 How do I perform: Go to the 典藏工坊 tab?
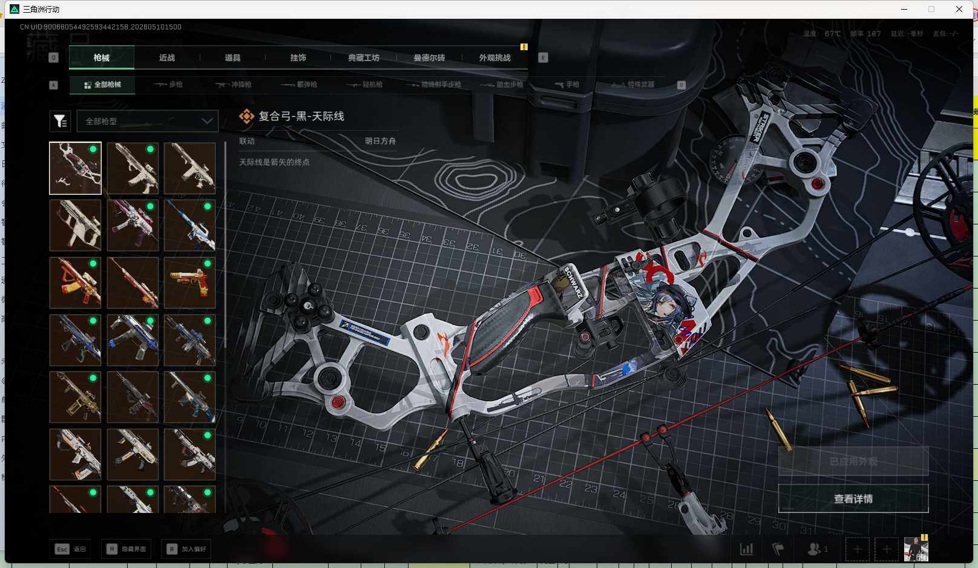(x=364, y=57)
